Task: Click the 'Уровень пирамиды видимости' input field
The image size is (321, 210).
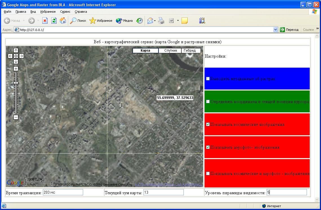Action: [x=287, y=193]
